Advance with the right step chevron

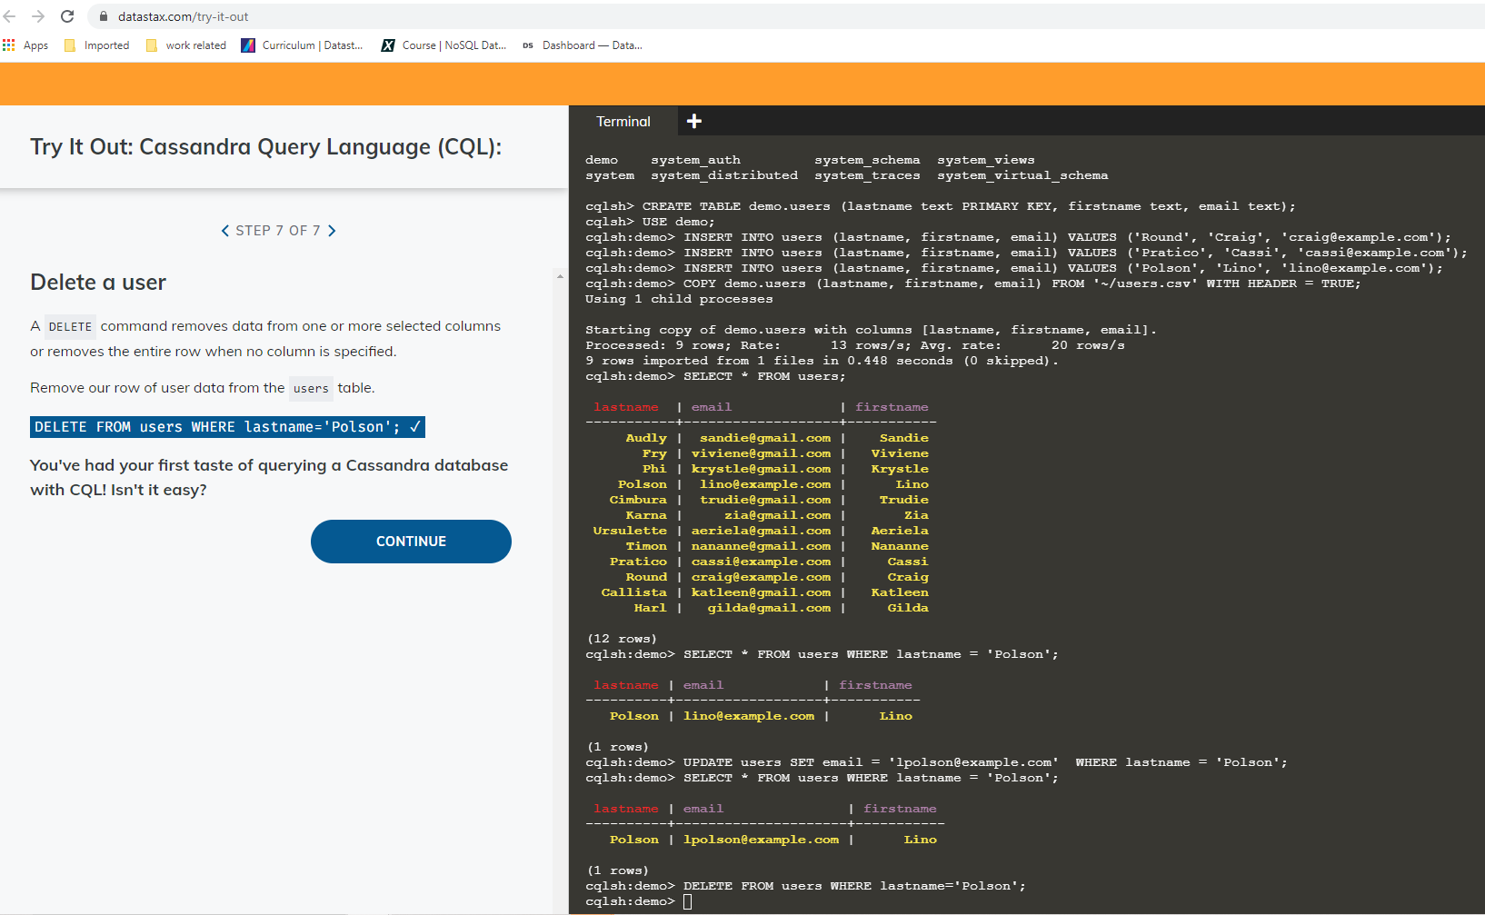pos(332,230)
